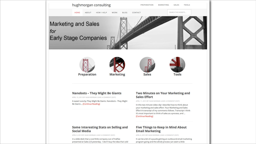
Task: Focus the Search this website field
Action: click(179, 12)
